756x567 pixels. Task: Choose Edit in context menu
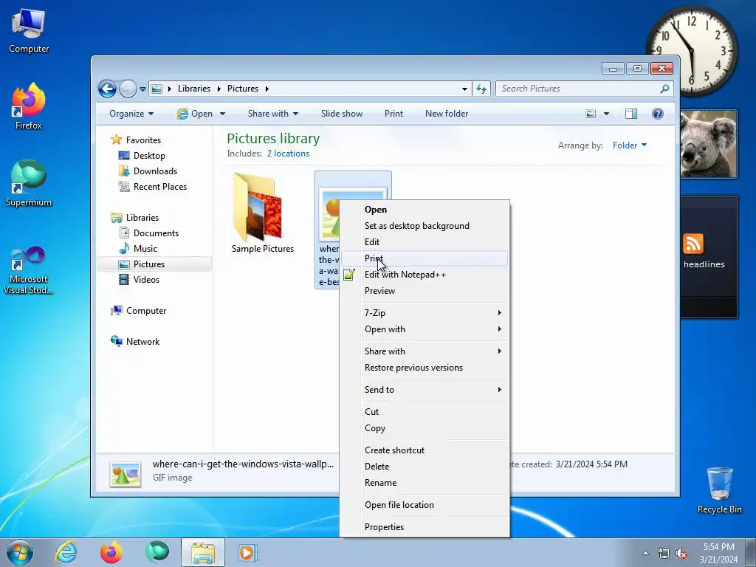pos(425,242)
